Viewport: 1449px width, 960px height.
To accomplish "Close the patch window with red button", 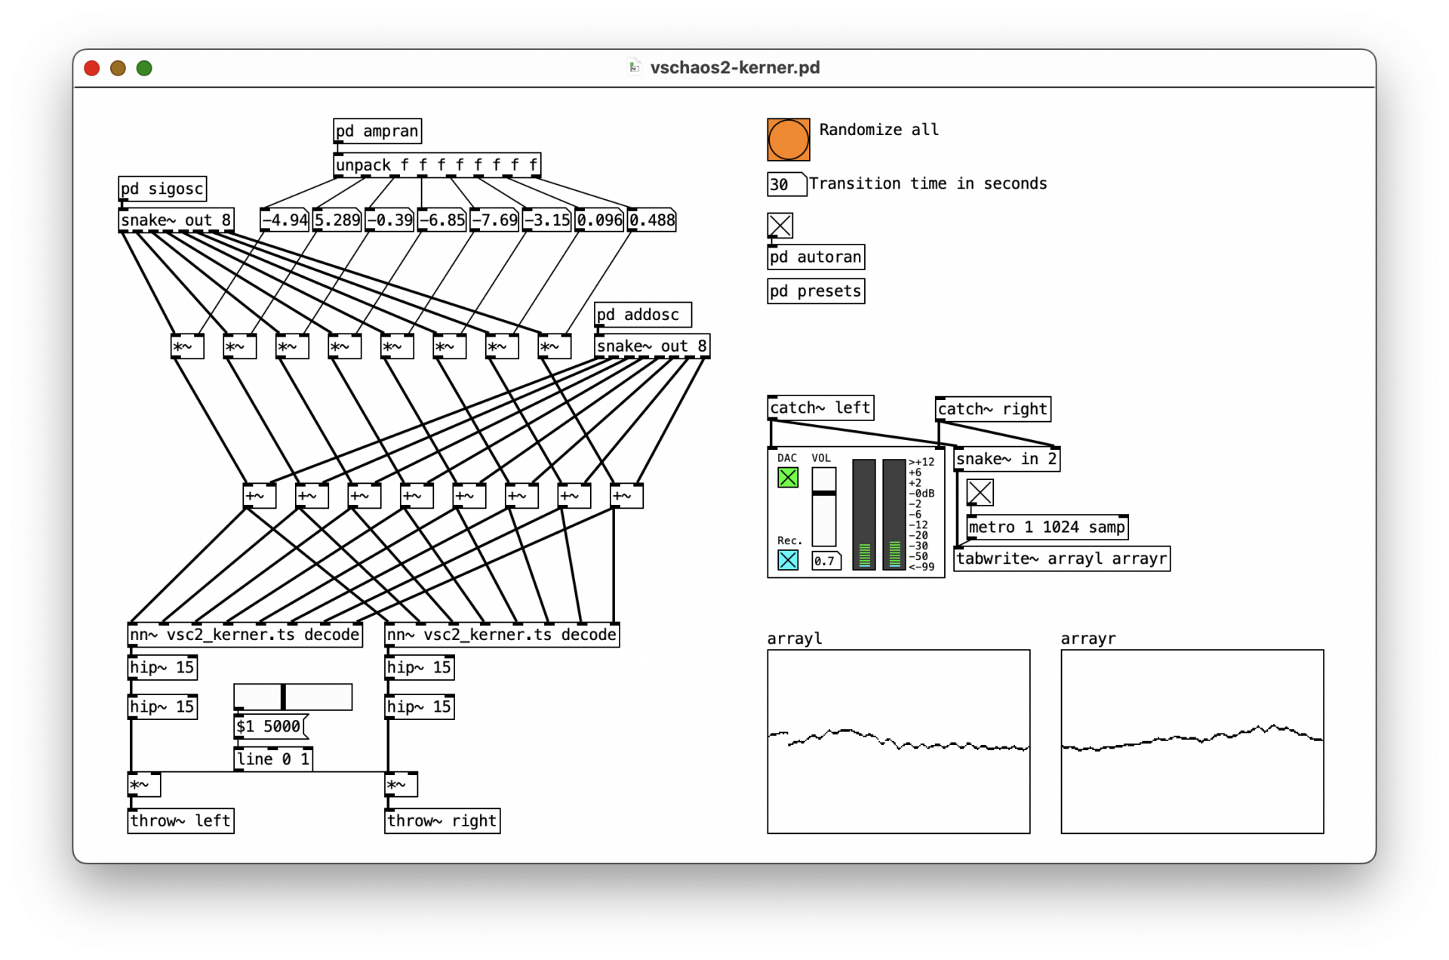I will coord(92,68).
